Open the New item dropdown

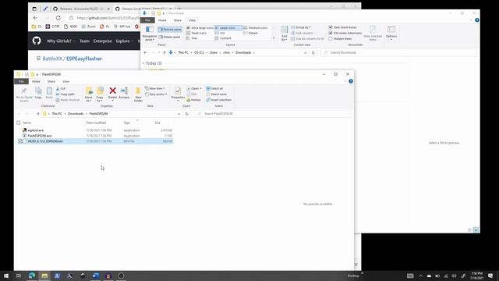point(154,88)
